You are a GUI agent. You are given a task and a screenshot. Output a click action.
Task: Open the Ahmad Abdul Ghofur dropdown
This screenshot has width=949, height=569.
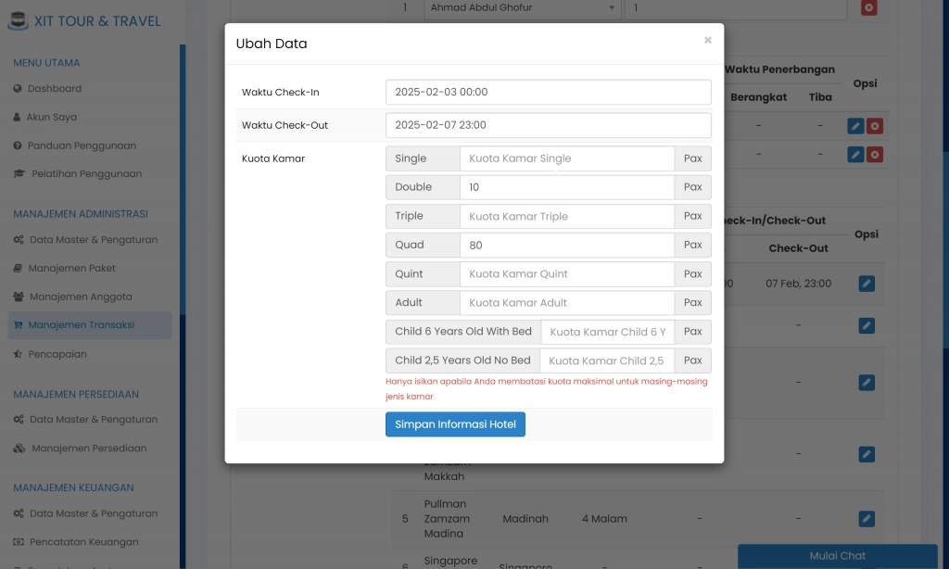tap(522, 7)
